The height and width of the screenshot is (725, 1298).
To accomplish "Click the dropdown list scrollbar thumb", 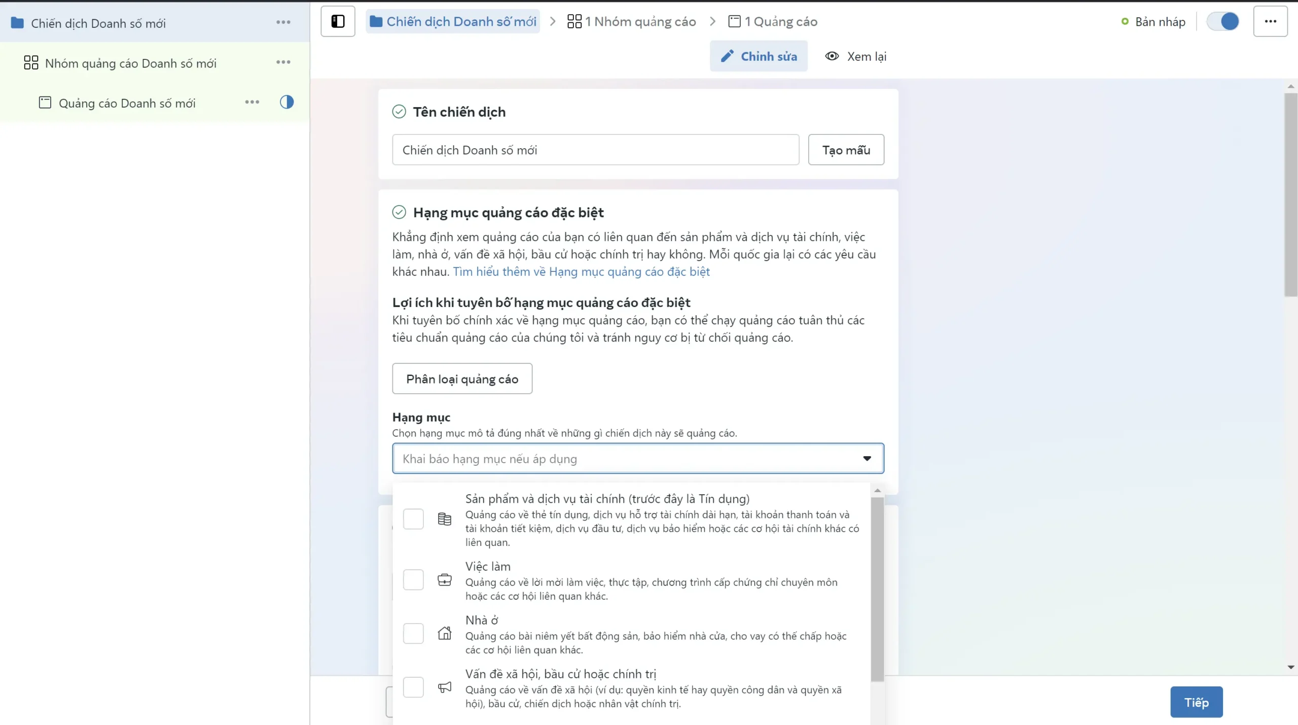I will pyautogui.click(x=877, y=589).
